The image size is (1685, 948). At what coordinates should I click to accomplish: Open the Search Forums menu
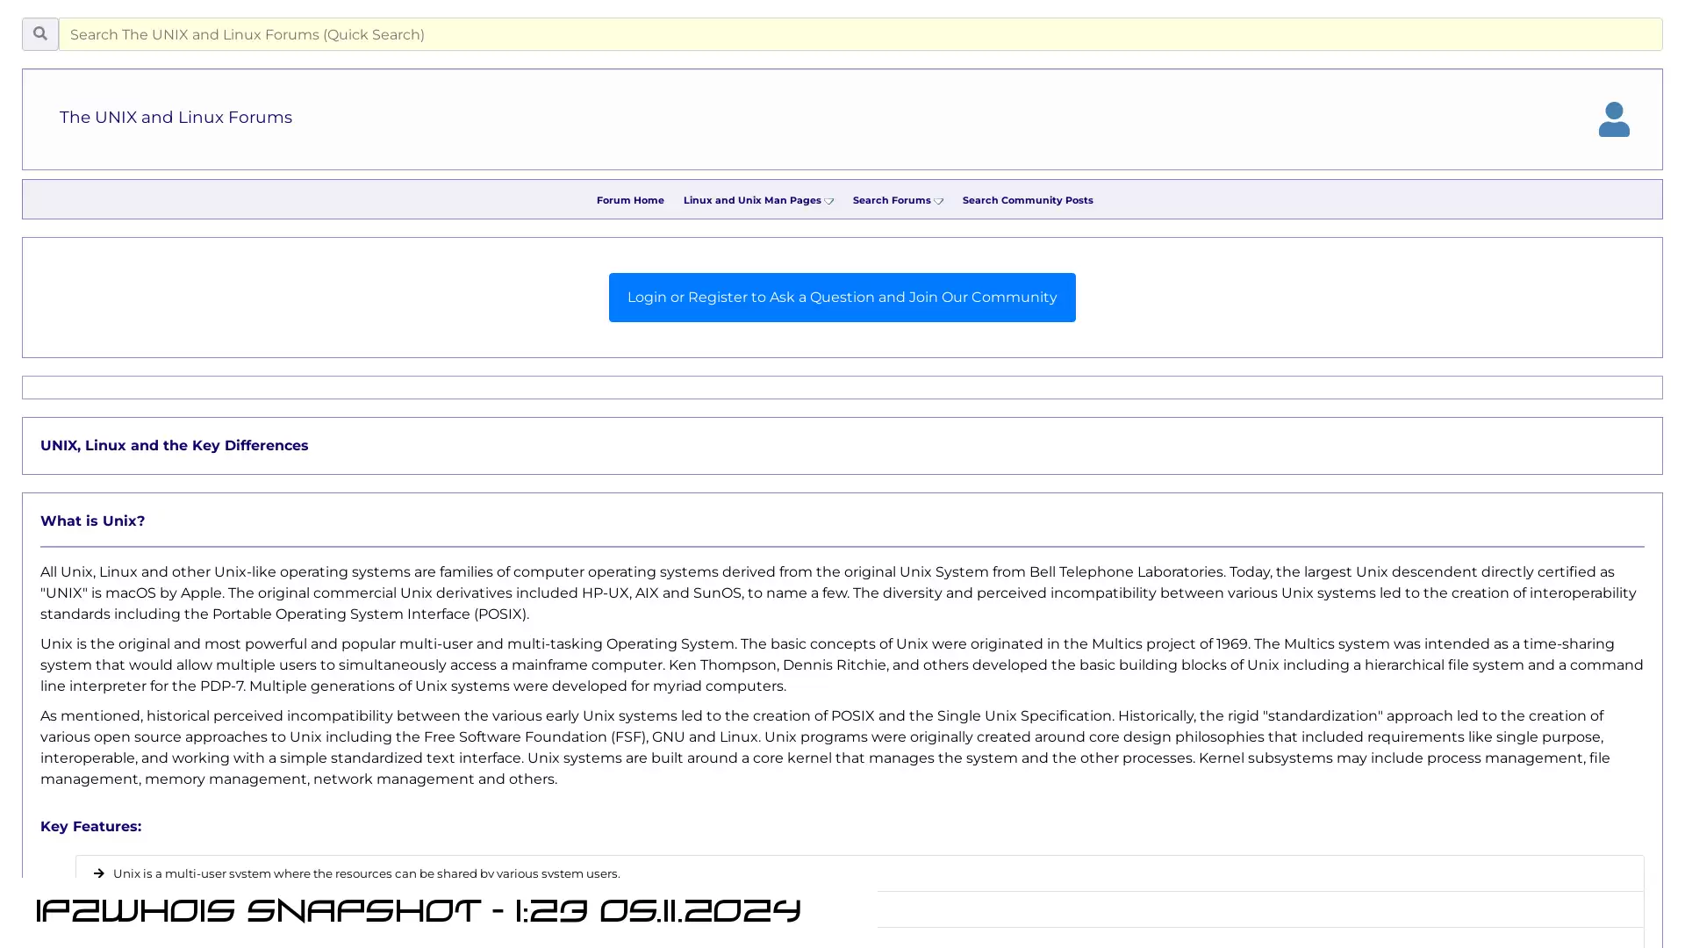click(892, 200)
